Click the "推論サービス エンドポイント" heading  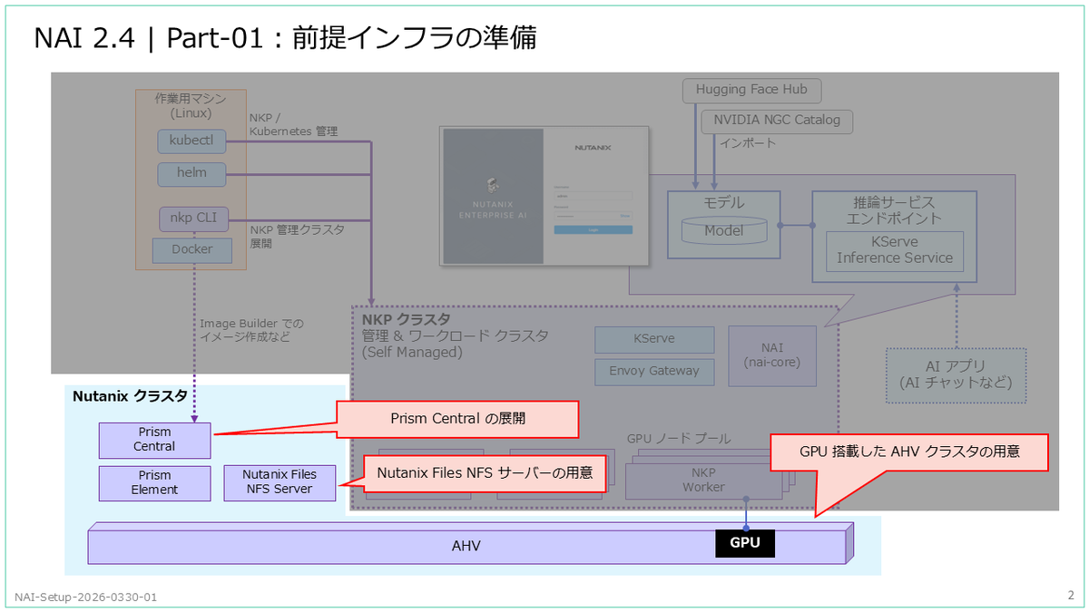click(894, 210)
